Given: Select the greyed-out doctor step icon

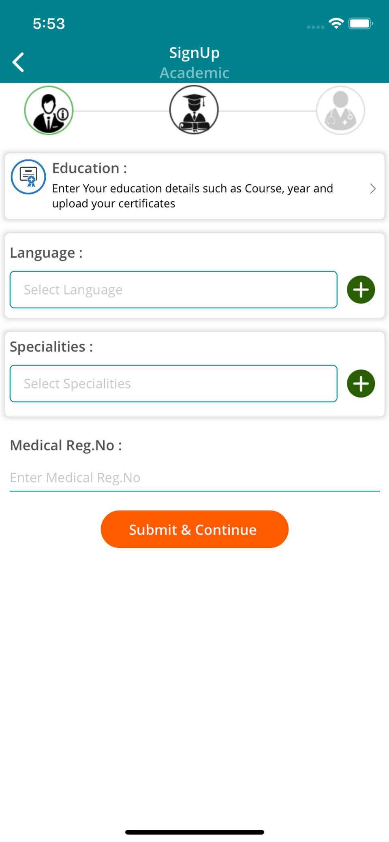Looking at the screenshot, I should pyautogui.click(x=340, y=110).
